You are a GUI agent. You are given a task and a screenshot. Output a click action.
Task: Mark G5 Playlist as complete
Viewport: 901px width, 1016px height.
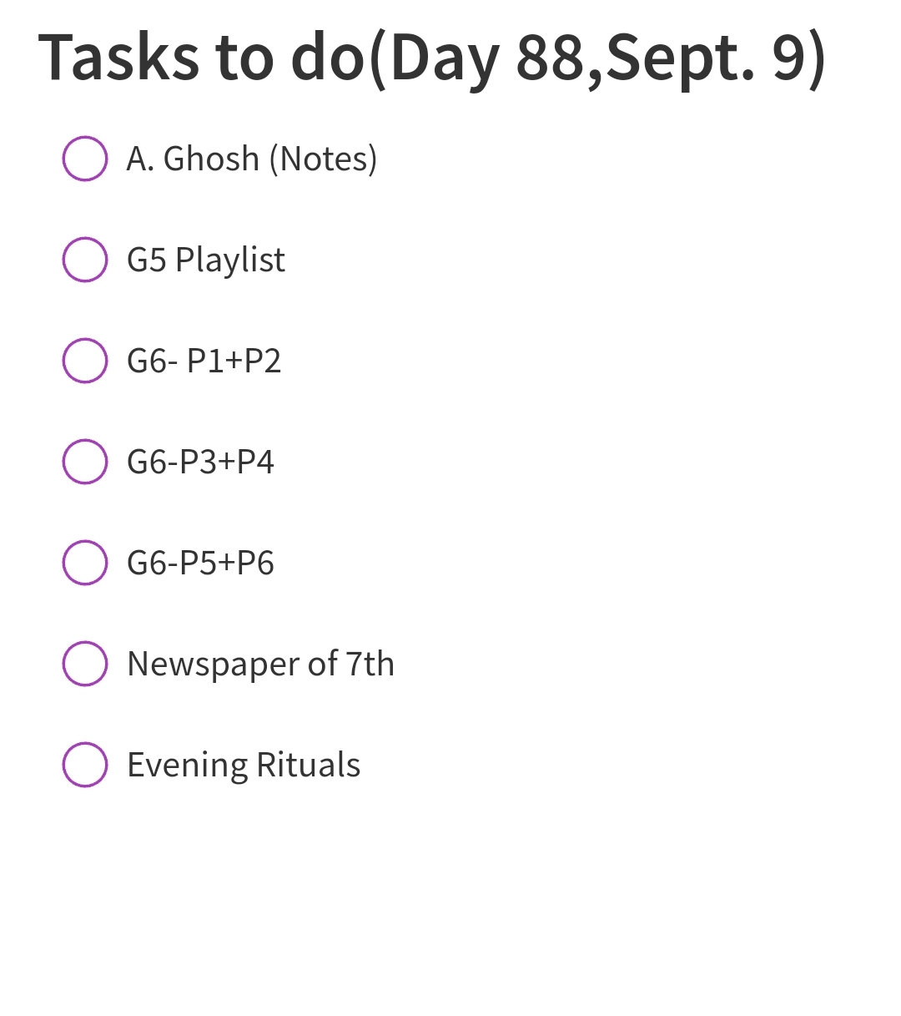[x=85, y=260]
